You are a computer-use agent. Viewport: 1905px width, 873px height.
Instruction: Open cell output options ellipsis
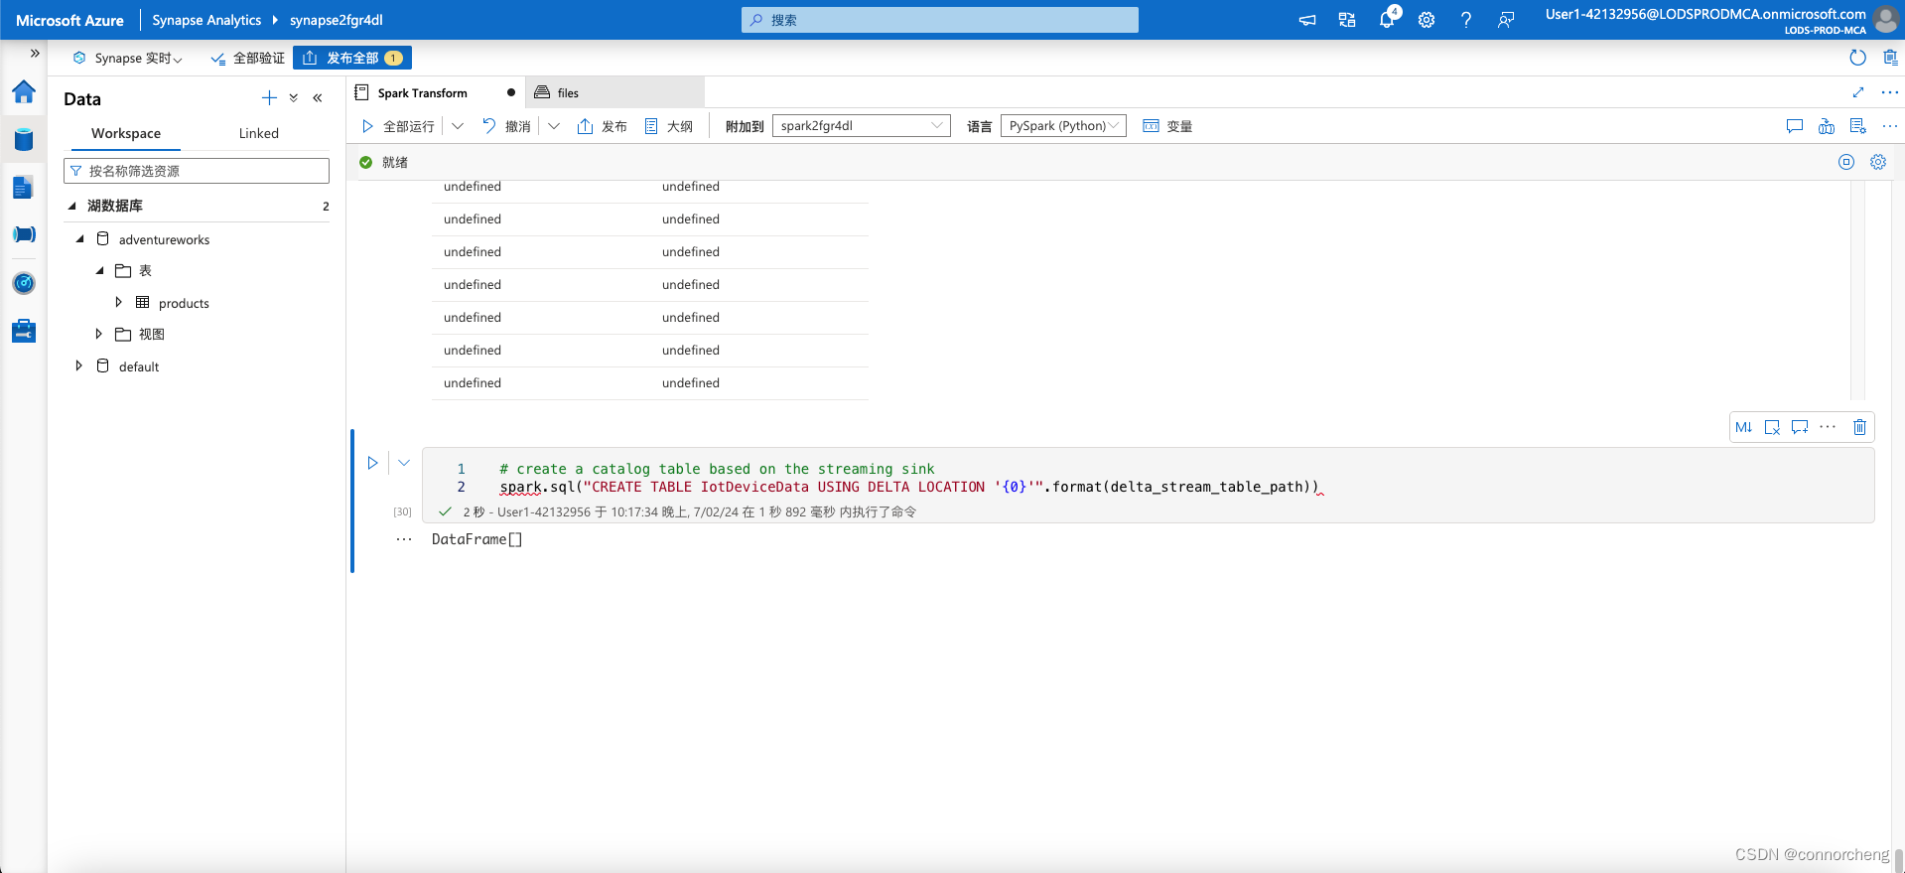[404, 539]
